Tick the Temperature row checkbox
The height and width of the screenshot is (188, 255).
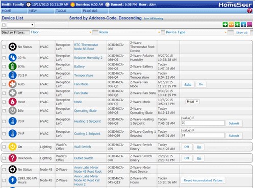click(x=4, y=76)
